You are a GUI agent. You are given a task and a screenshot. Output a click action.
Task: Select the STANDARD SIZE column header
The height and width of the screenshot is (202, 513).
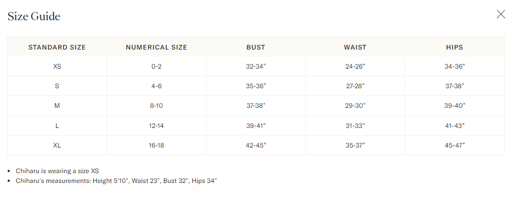click(x=57, y=47)
